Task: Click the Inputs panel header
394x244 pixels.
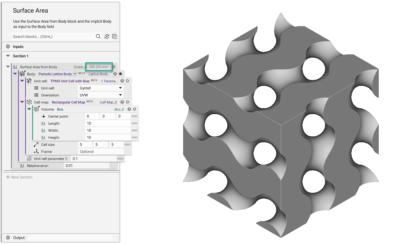Action: click(18, 46)
